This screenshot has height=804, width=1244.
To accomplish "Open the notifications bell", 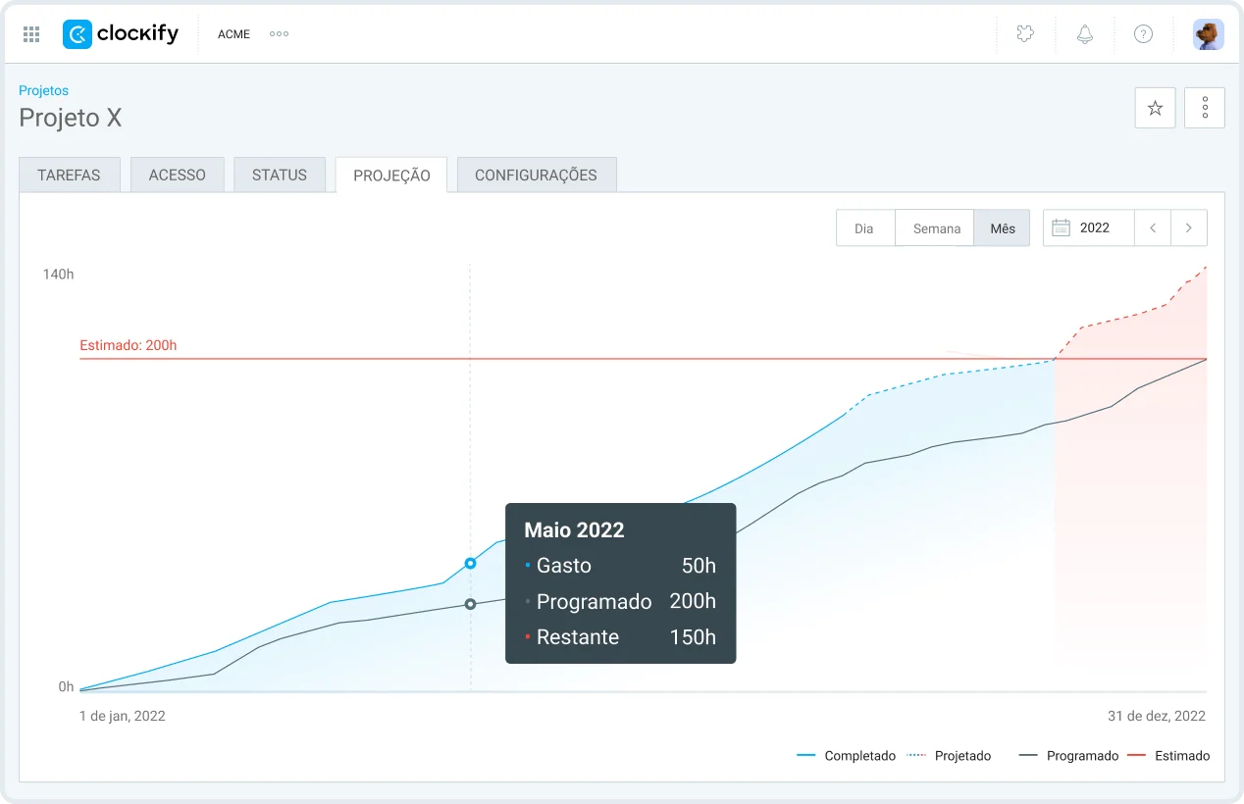I will point(1084,34).
